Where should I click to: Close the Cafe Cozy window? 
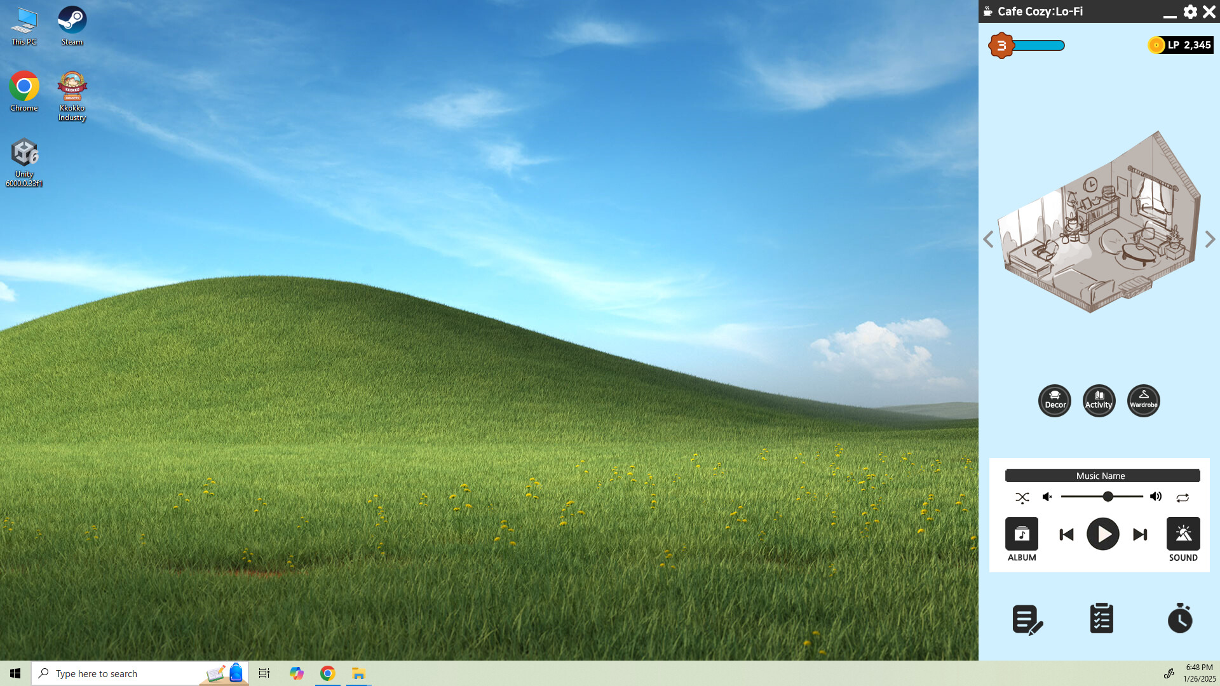[x=1209, y=11]
